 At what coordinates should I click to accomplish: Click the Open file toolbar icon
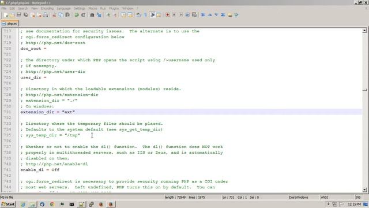[12, 15]
